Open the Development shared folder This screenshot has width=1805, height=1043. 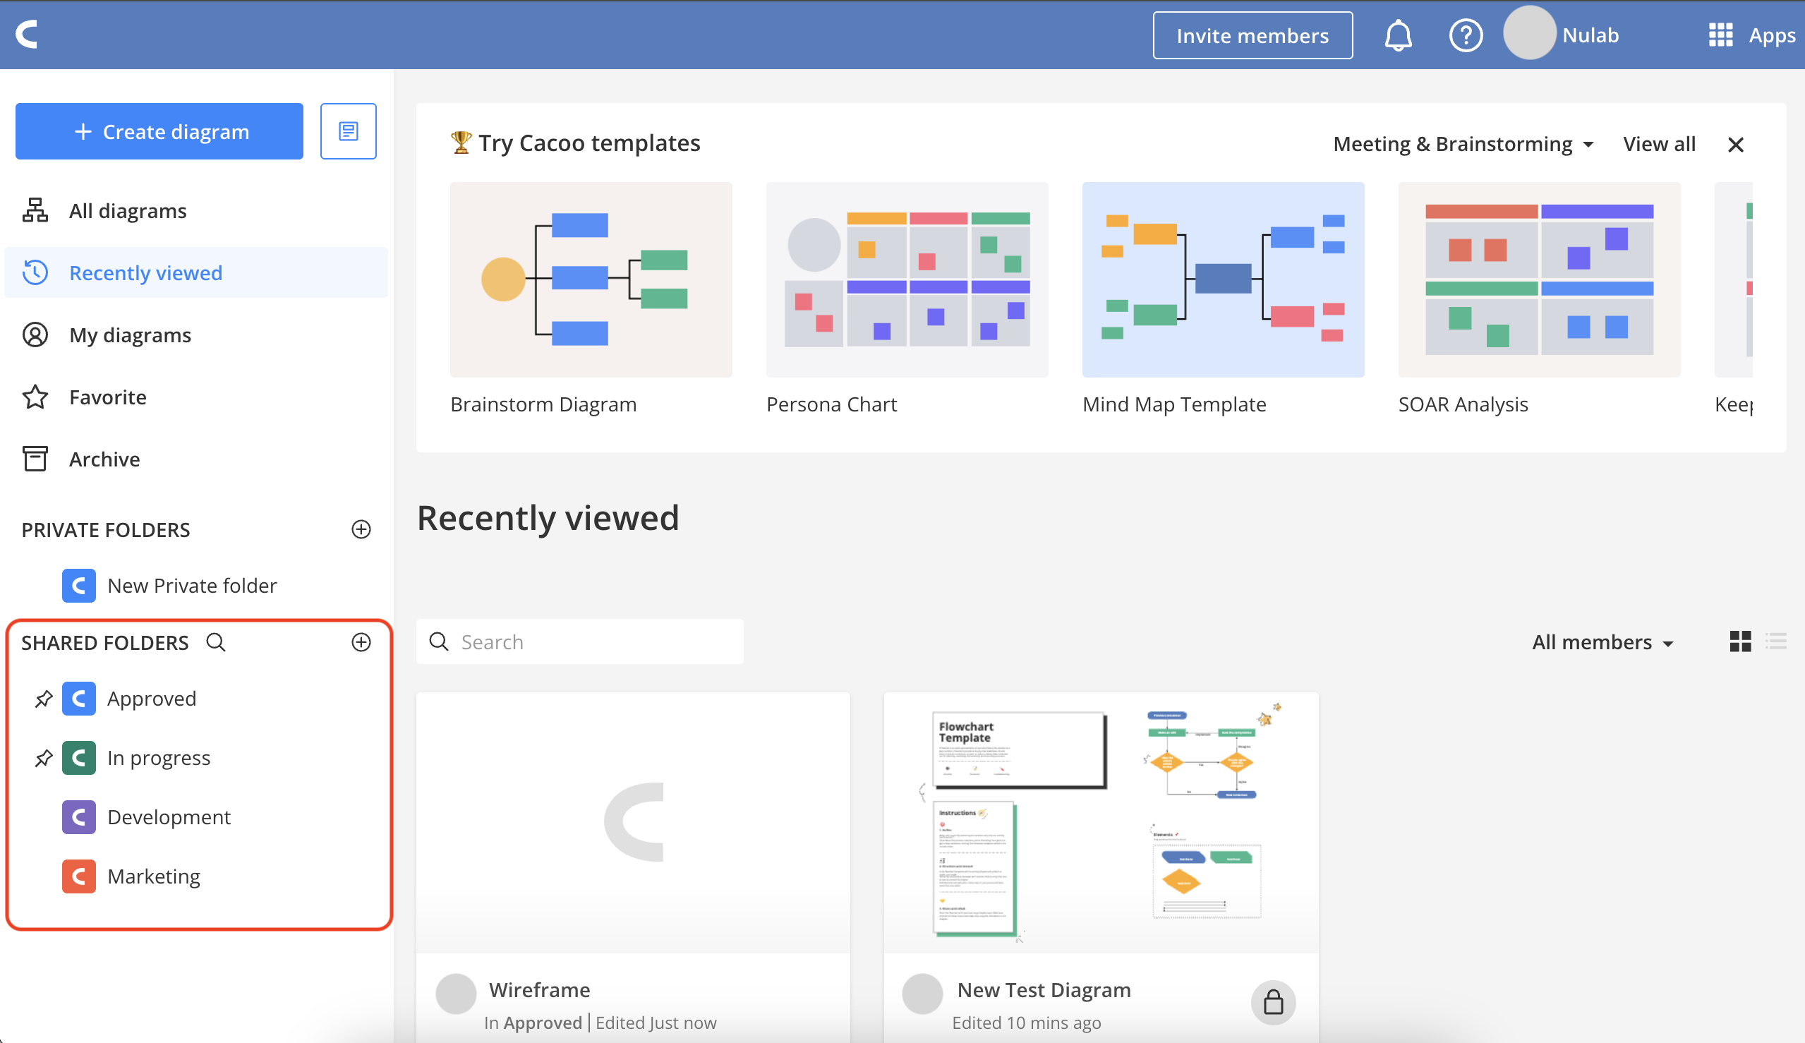[x=169, y=817]
